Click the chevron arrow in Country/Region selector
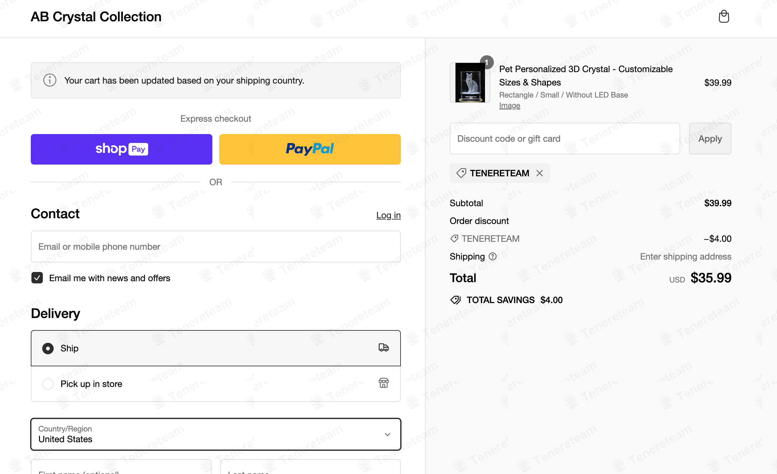 (x=387, y=434)
